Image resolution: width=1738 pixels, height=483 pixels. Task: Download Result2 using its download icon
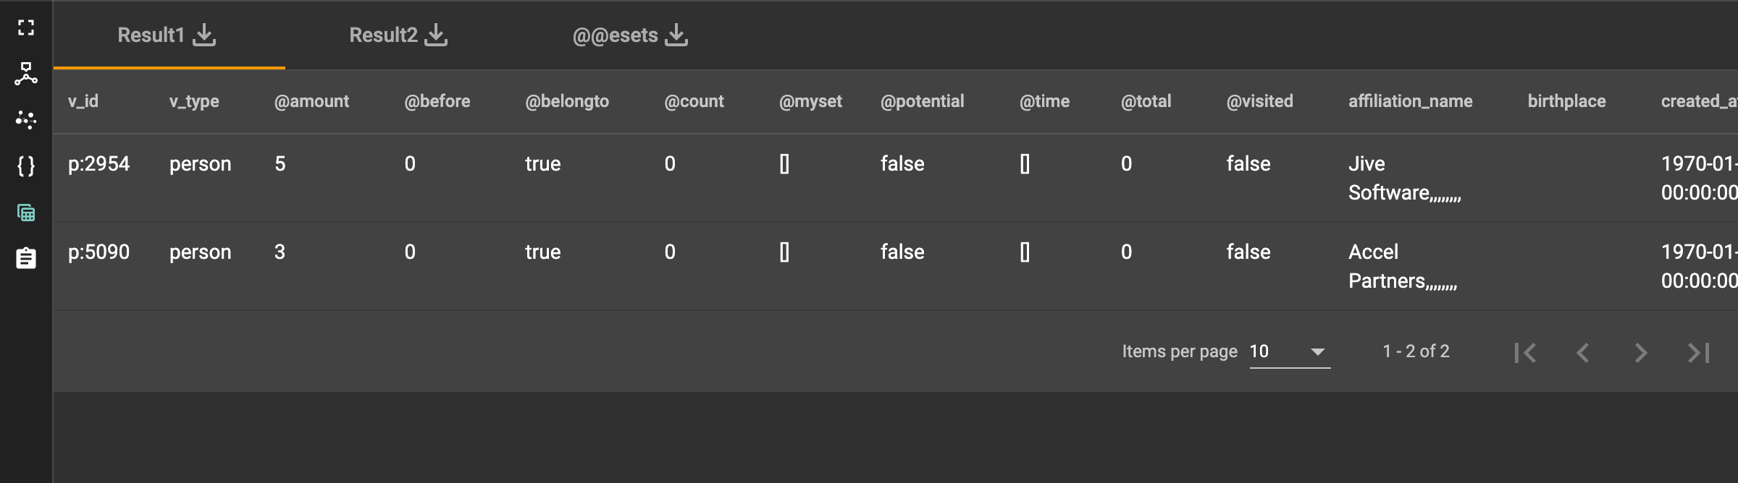436,35
